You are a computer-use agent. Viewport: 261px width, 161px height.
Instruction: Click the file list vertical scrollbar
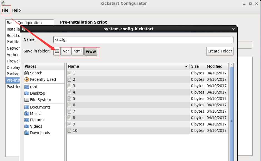(232, 114)
